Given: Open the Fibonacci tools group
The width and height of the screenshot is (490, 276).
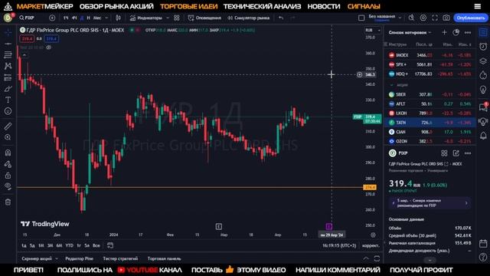Looking at the screenshot, I should (x=8, y=54).
